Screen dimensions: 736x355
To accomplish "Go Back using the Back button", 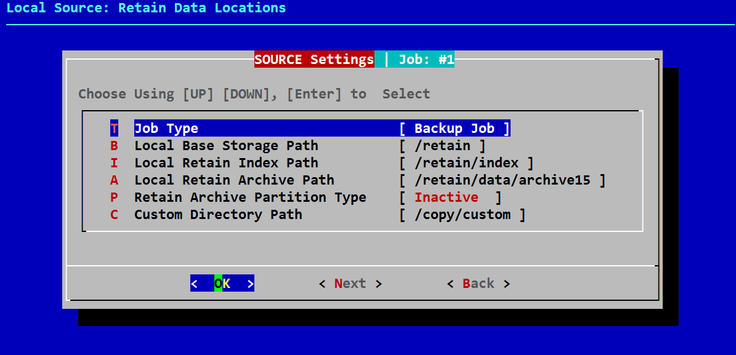I will click(479, 284).
